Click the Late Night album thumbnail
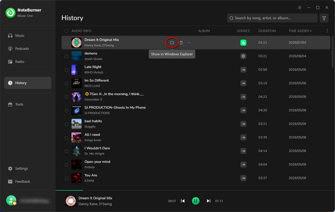335x212 pixels. pyautogui.click(x=76, y=70)
